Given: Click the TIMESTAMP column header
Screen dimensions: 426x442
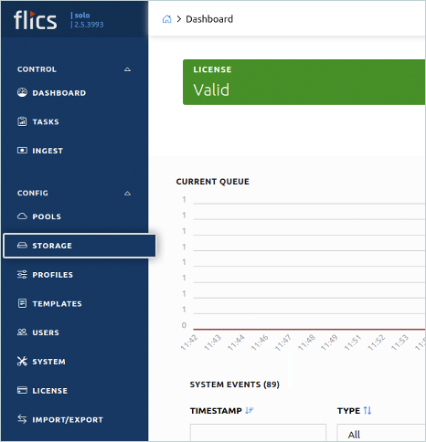Looking at the screenshot, I should click(216, 411).
